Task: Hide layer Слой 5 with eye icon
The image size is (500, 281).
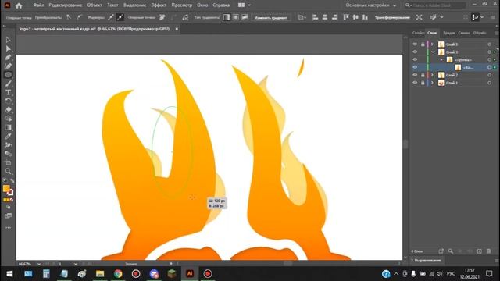Action: [415, 44]
